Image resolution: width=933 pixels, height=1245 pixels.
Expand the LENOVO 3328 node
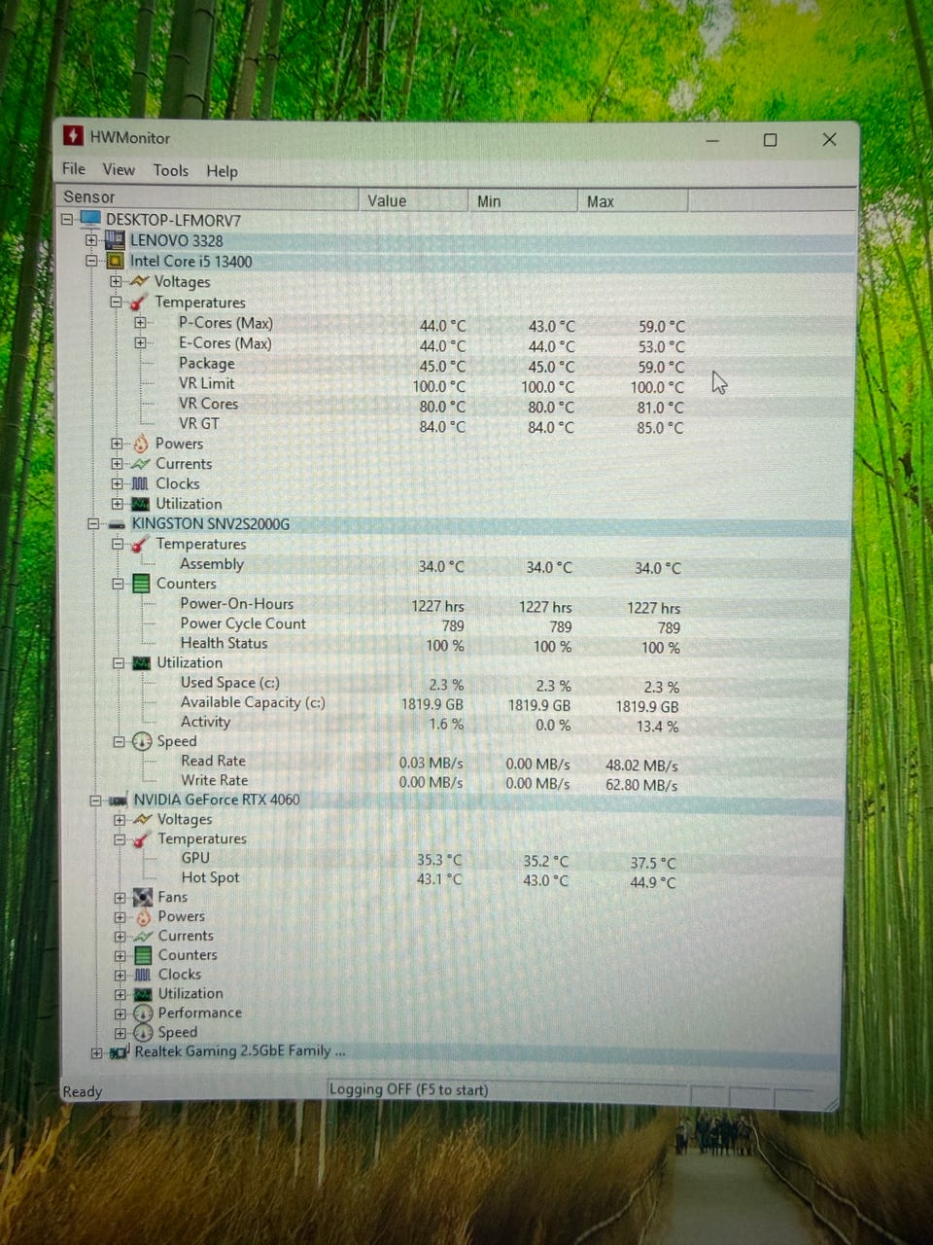[x=91, y=240]
